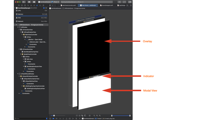Screen dimensions: 213x120
Task: Open the breakpoint navigator
Action: pos(40,5)
